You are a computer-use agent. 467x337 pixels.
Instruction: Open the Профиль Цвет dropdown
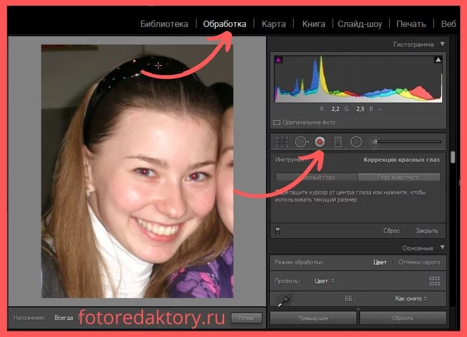325,281
